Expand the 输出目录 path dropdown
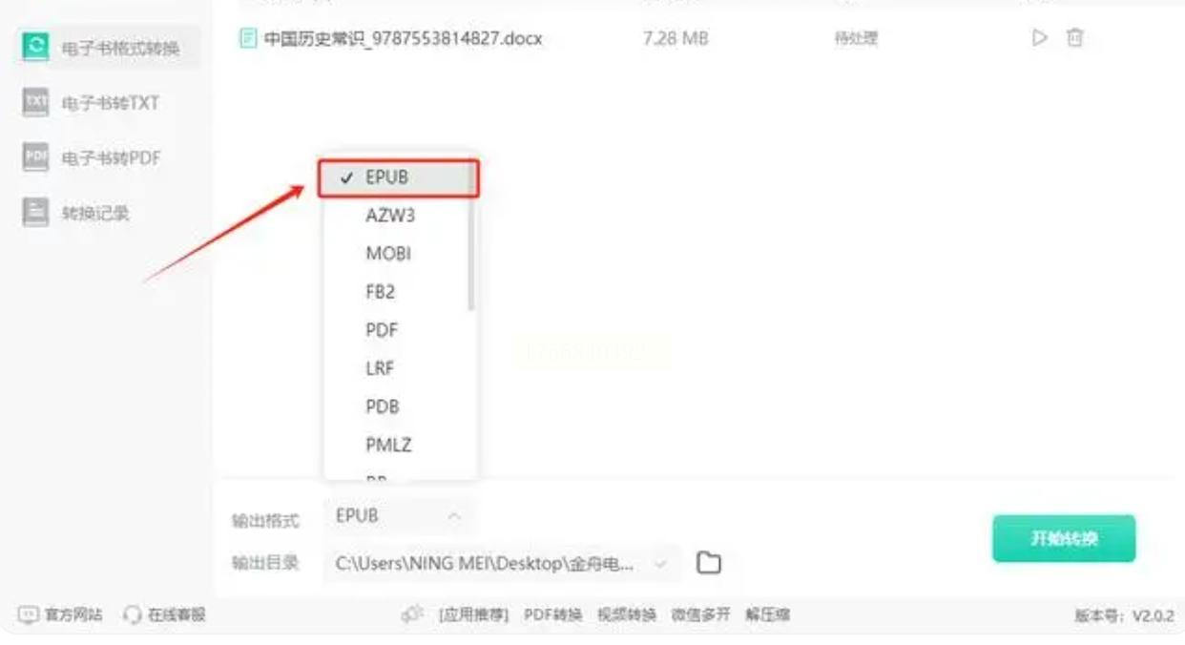Viewport: 1185px width, 645px height. click(660, 564)
